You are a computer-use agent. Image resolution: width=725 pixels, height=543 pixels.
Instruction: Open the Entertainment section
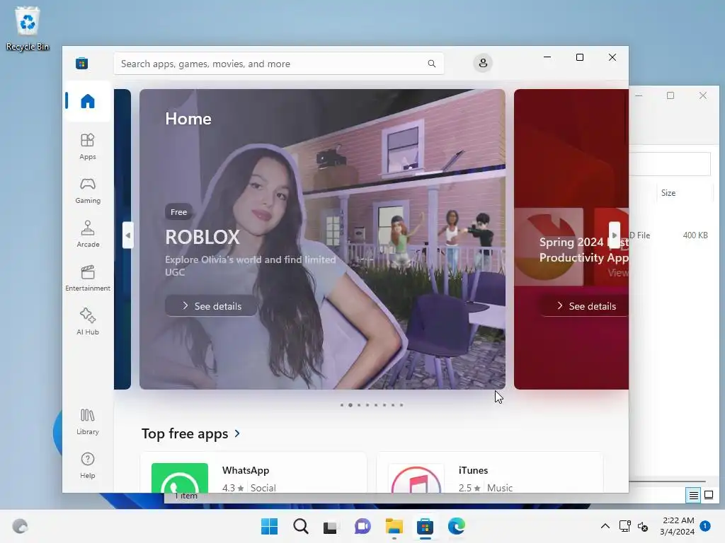point(87,278)
